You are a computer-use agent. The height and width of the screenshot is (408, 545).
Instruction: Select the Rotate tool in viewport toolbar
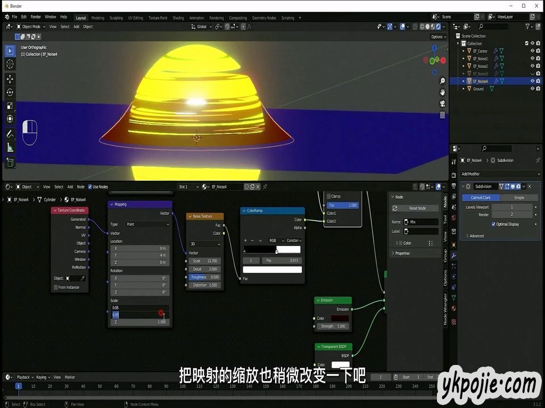point(10,92)
